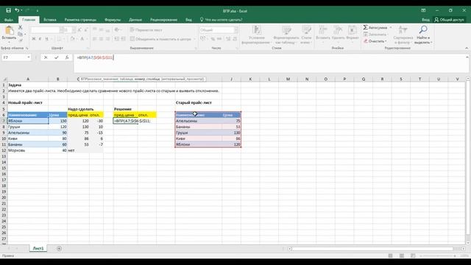Viewport: 471px width, 265px height.
Task: Save the workbook via quick access icon
Action: point(8,10)
